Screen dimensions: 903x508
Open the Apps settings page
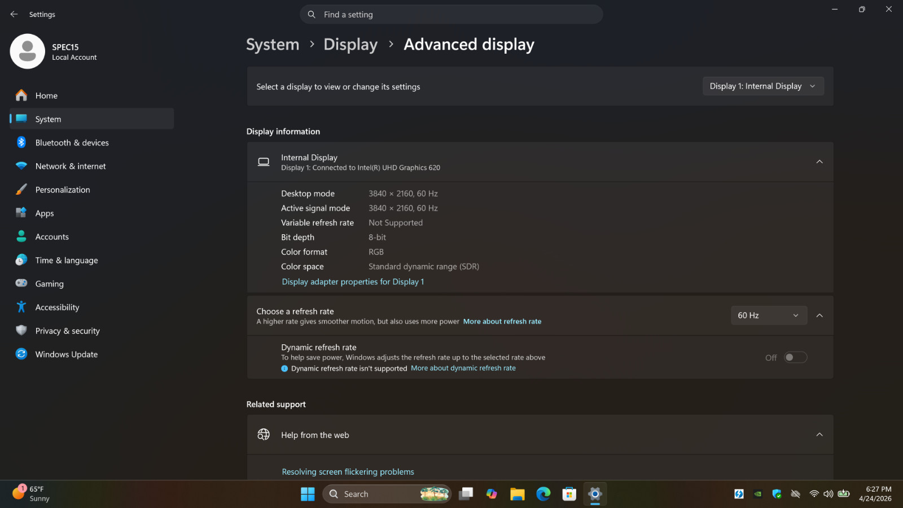point(92,213)
